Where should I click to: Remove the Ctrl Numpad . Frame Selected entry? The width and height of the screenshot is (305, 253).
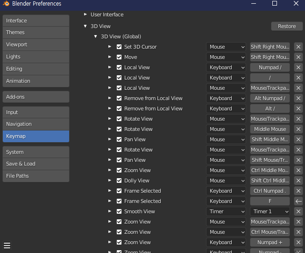point(298,191)
